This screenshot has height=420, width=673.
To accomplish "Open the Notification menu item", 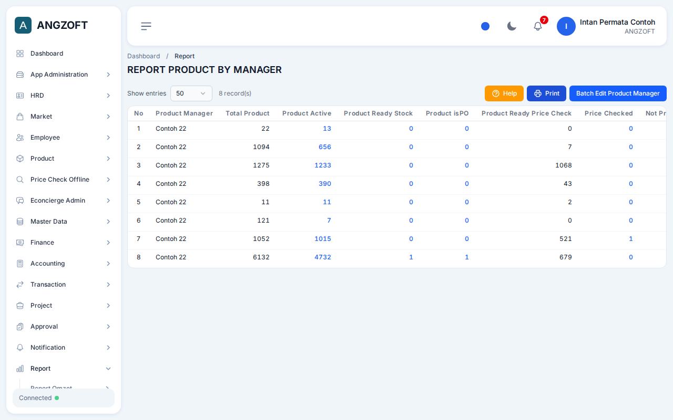I will coord(64,348).
